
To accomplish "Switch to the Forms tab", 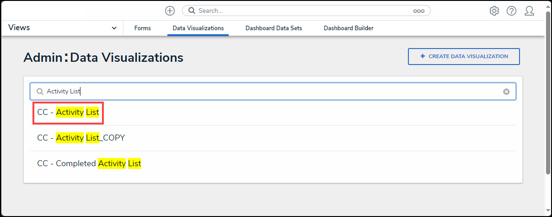I will tap(143, 28).
